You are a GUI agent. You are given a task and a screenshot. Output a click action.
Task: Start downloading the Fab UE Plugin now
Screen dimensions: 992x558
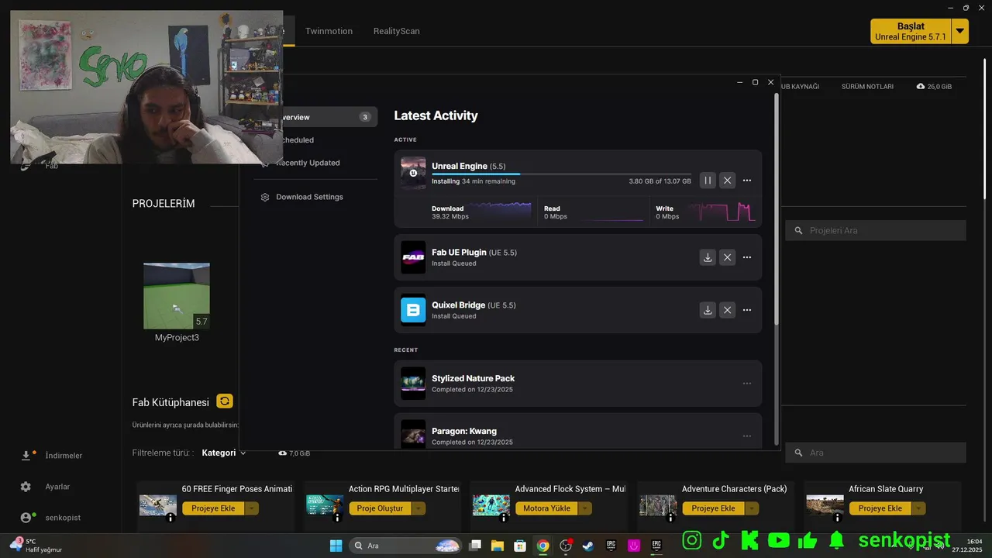(708, 257)
